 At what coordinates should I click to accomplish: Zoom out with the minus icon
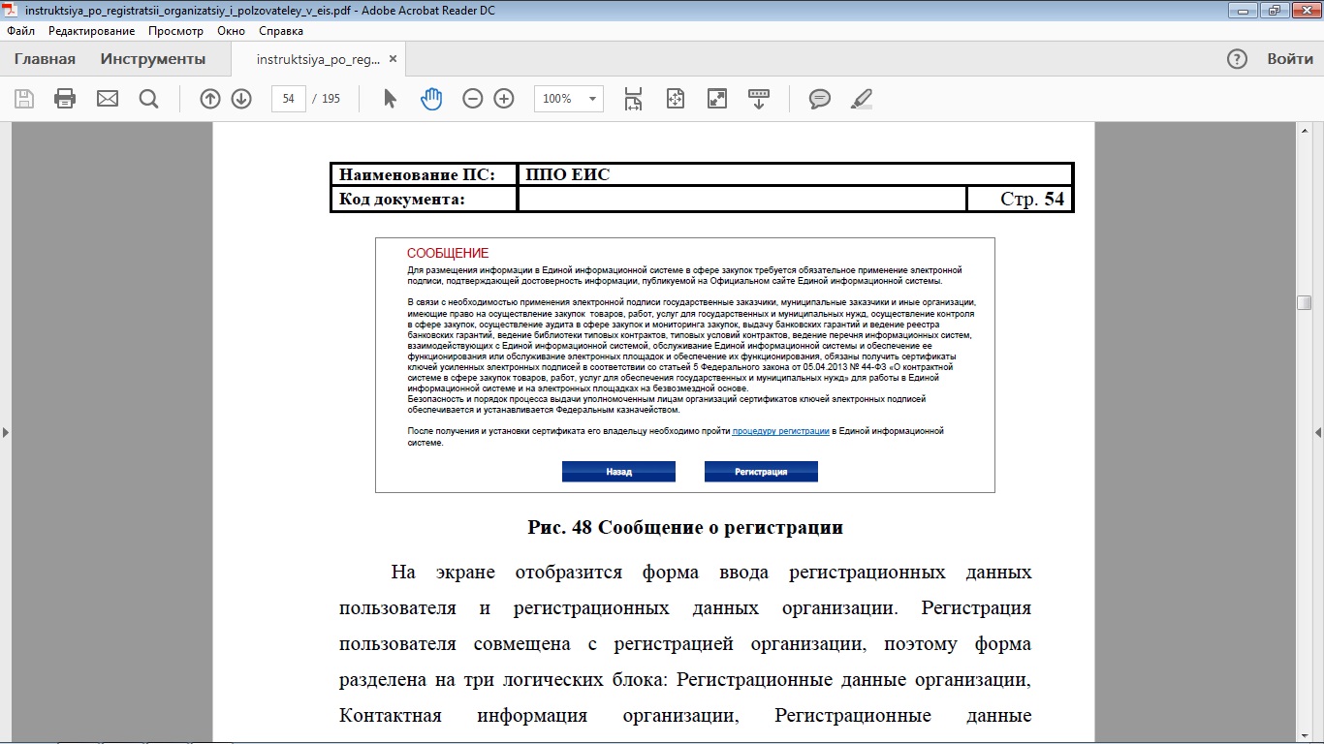tap(472, 99)
